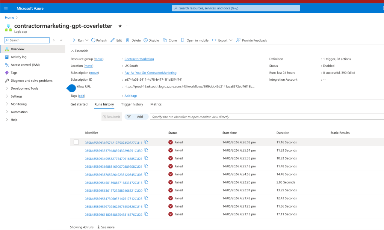This screenshot has width=384, height=230.
Task: Copy identifier of run ending CU16
Action: (146, 206)
